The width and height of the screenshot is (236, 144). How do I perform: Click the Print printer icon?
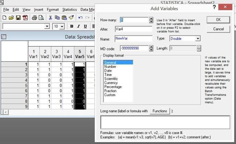point(34,18)
